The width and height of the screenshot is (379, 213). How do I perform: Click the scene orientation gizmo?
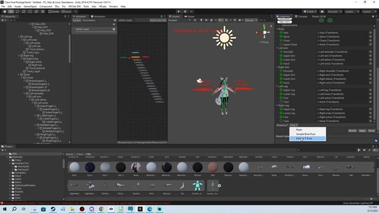(265, 32)
